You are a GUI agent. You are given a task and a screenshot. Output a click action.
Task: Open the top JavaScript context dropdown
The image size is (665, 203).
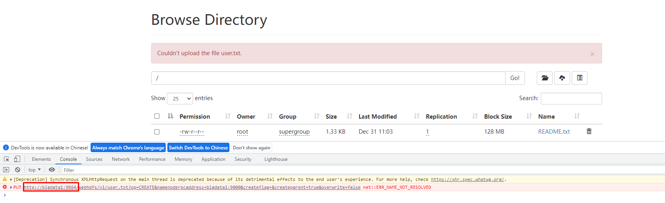click(x=34, y=170)
